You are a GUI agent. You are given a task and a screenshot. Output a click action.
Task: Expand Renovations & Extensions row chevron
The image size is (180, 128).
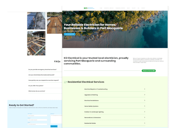145,117
